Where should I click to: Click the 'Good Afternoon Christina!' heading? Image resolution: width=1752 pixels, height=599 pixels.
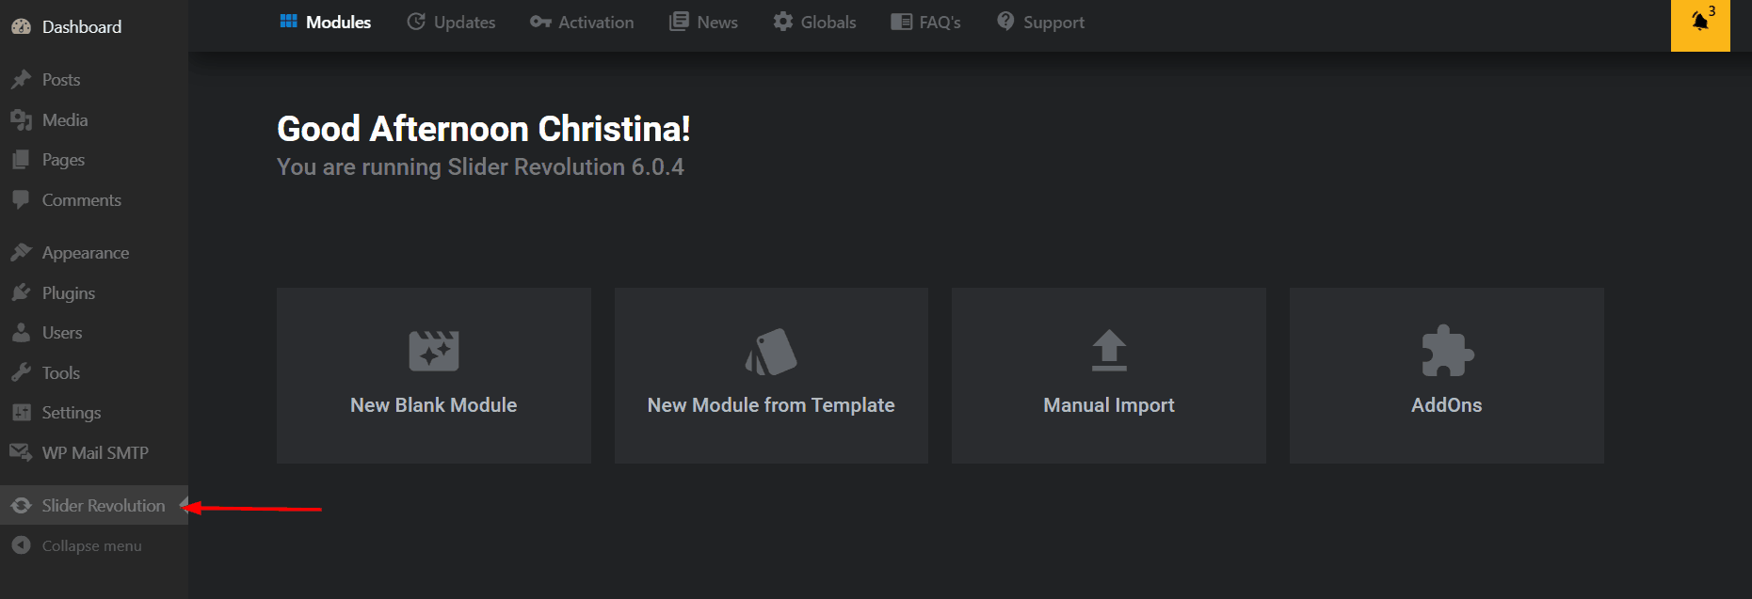click(x=484, y=129)
